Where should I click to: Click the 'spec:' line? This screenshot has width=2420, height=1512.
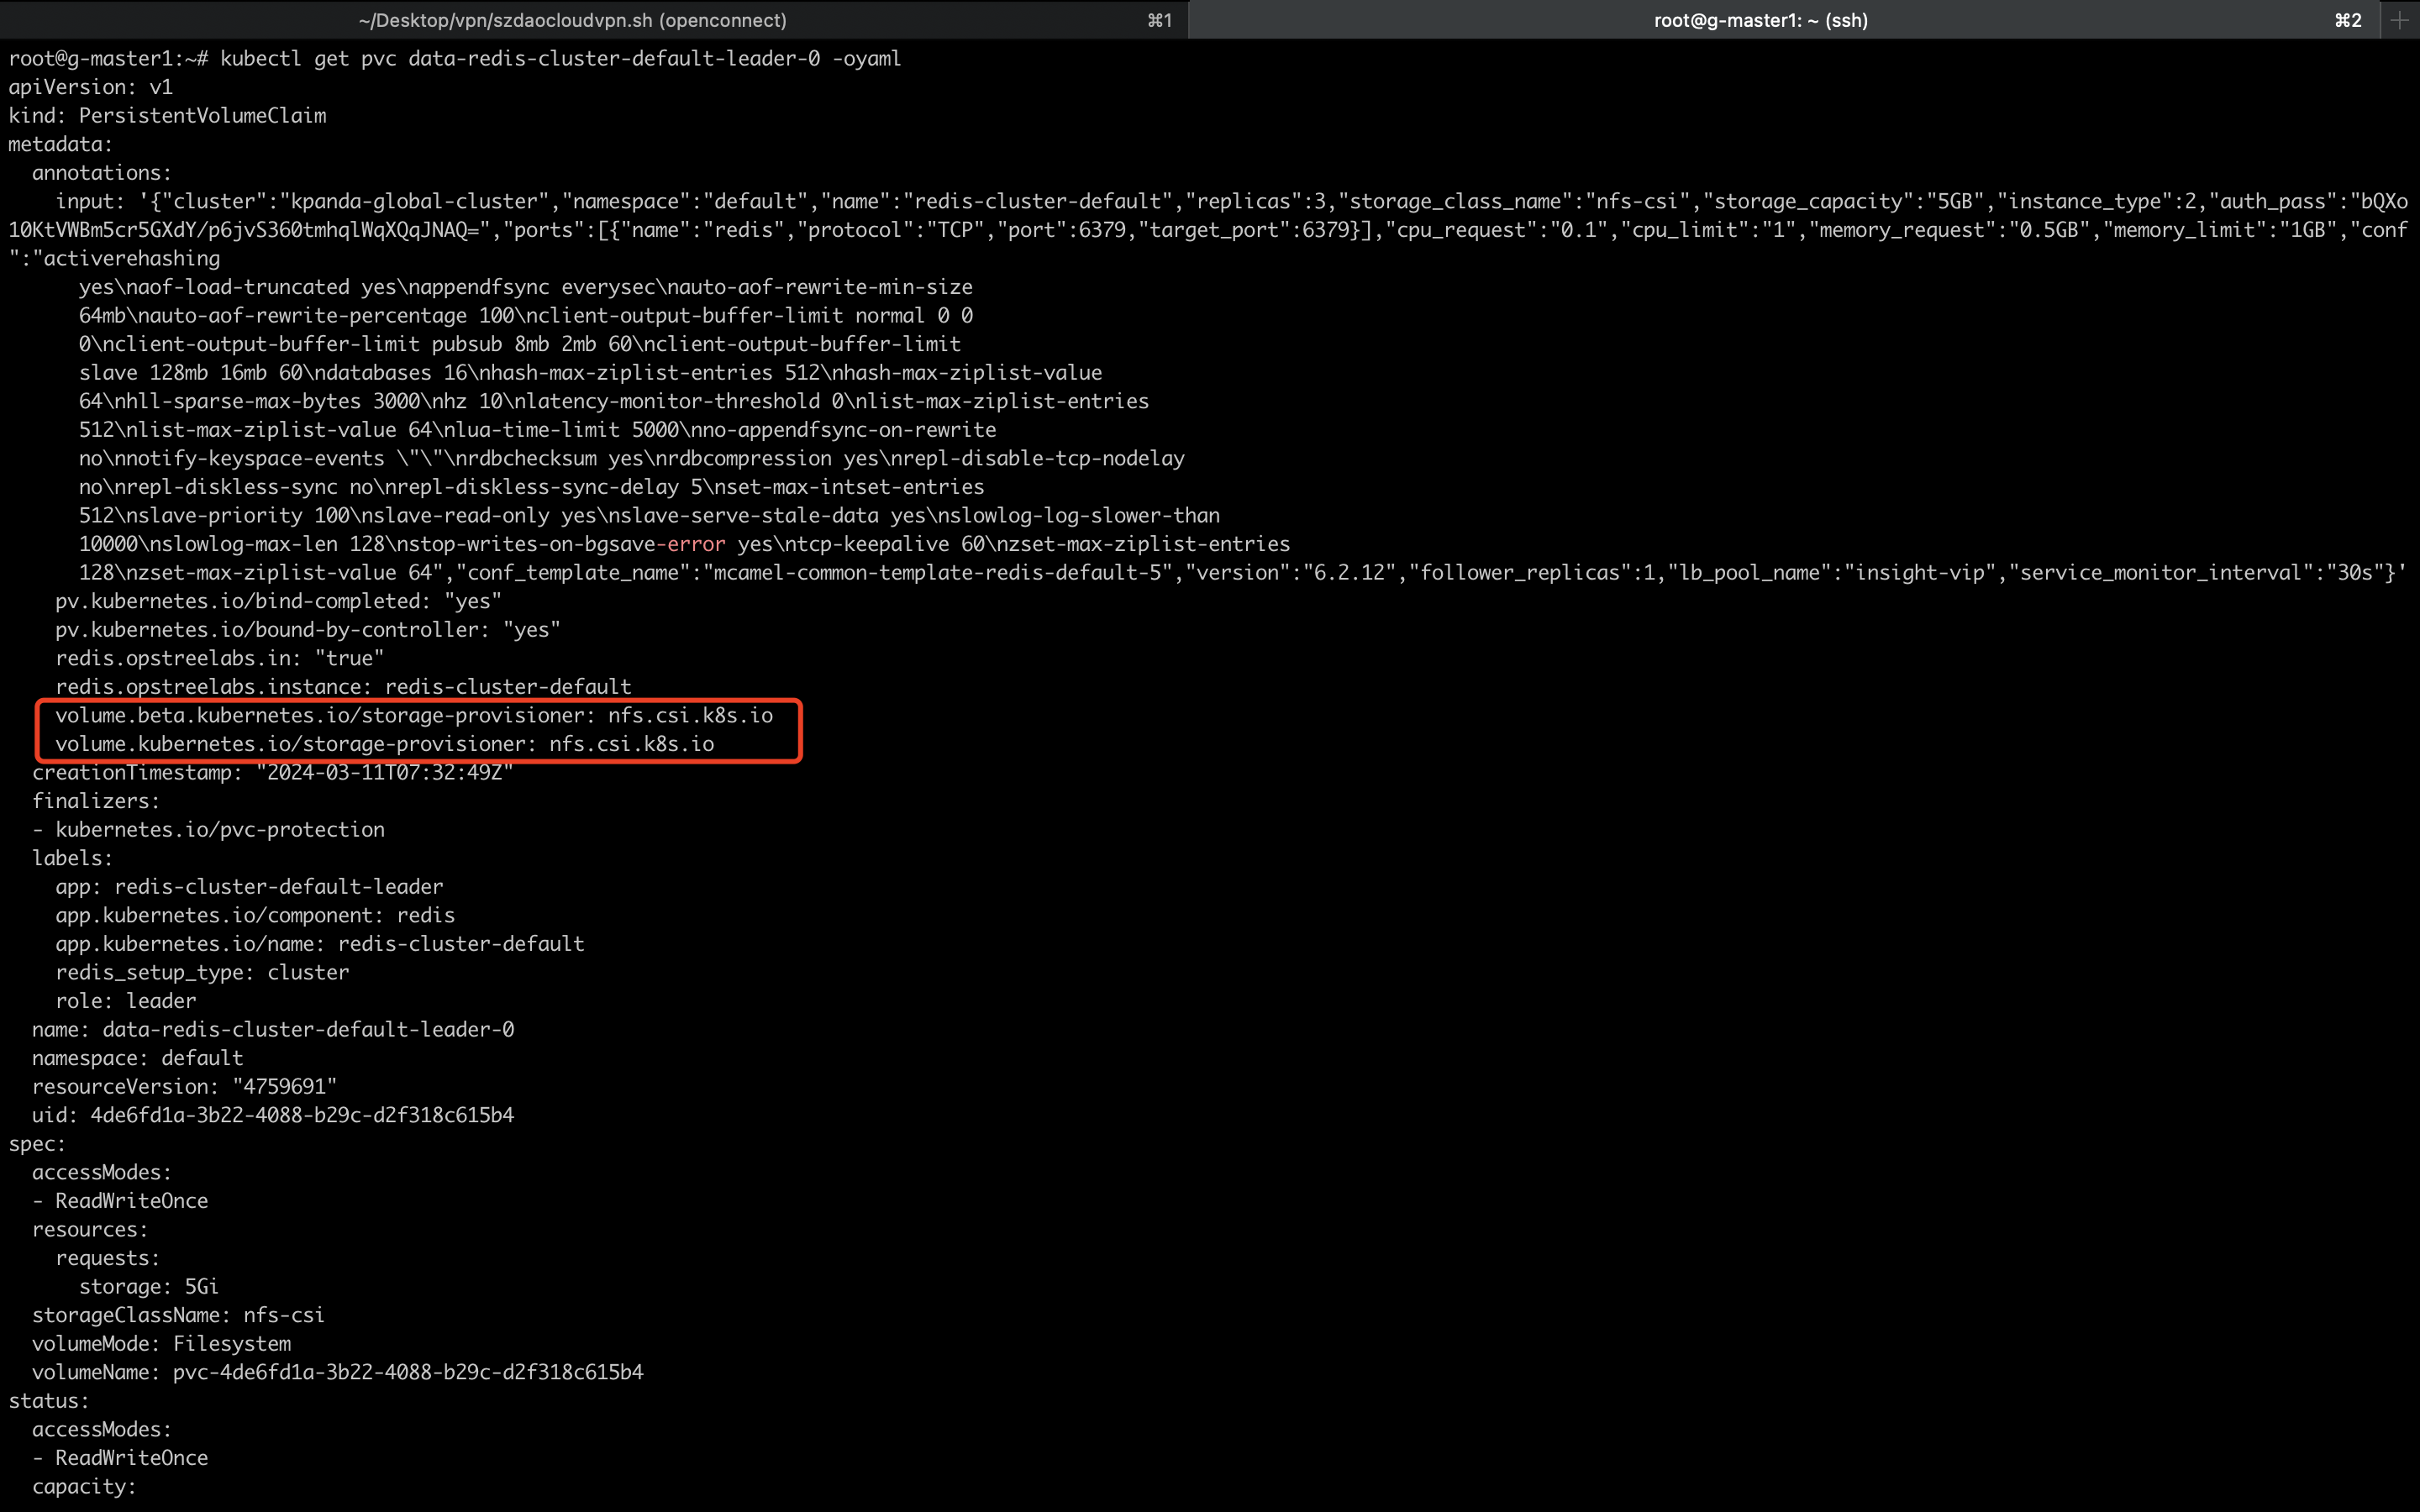(x=37, y=1144)
